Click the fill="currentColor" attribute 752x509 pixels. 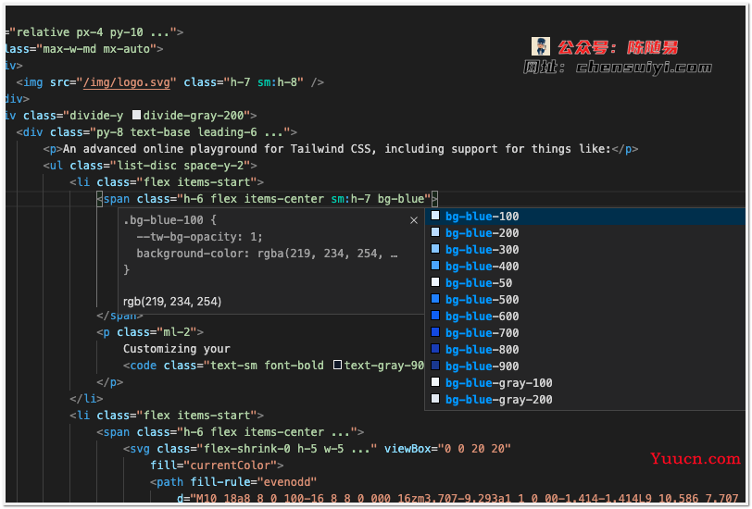tap(213, 466)
